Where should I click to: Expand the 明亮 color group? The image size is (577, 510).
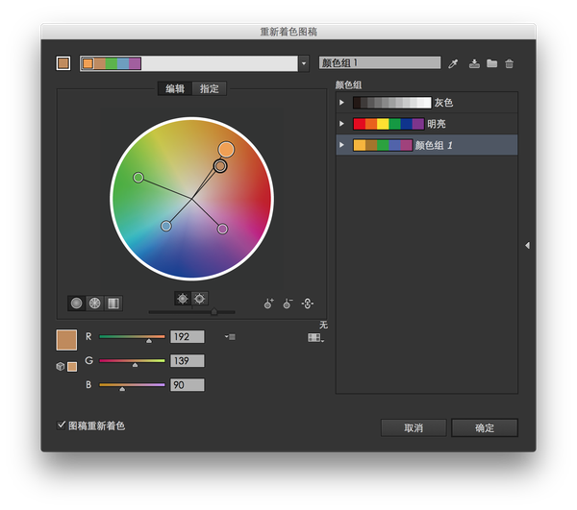coord(342,123)
